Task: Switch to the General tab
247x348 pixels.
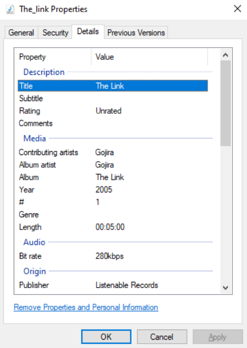Action: click(21, 33)
